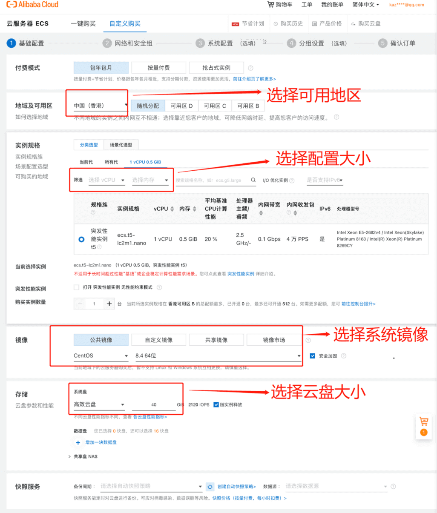Screen dimensions: 437x513
Task: Go to step 2 网络和安全组
Action: 128,43
